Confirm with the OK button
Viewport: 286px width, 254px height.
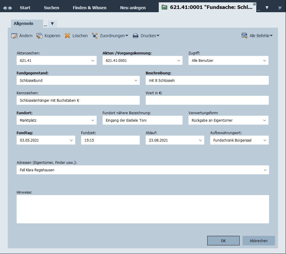pyautogui.click(x=223, y=241)
